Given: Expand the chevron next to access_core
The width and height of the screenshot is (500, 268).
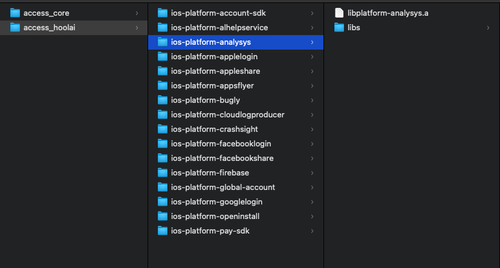Looking at the screenshot, I should coord(137,13).
